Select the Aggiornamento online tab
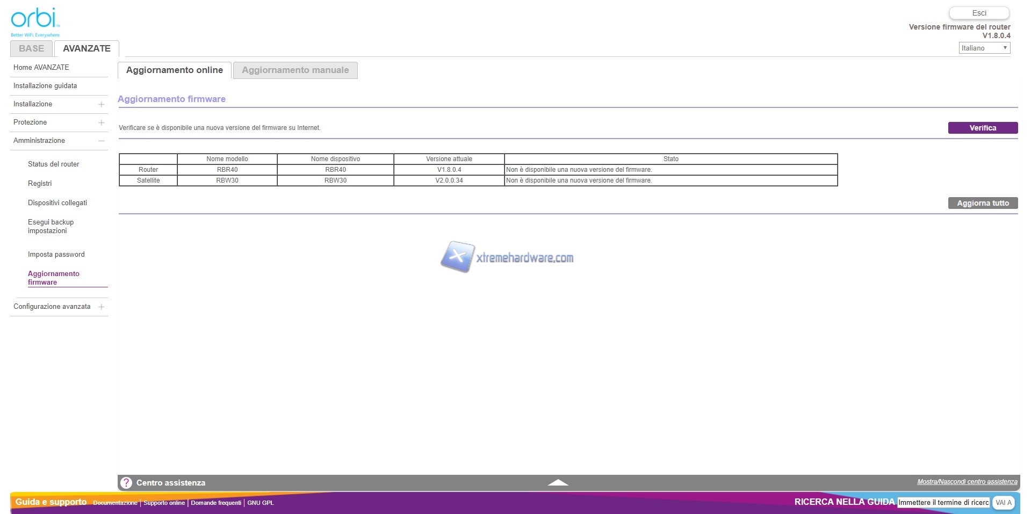1031x514 pixels. [174, 70]
